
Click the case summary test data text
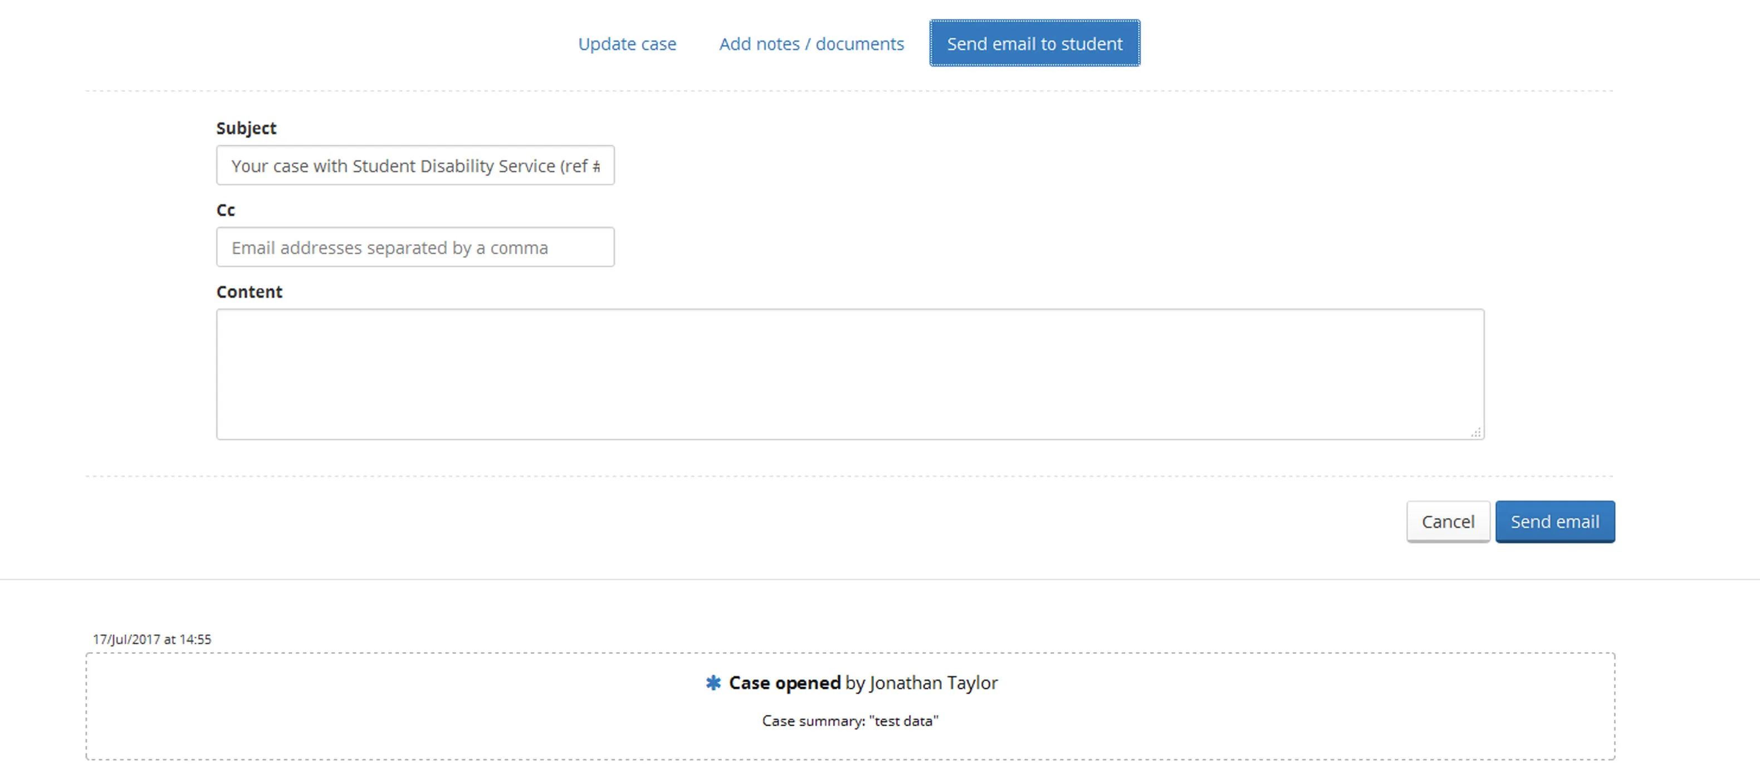(x=850, y=720)
